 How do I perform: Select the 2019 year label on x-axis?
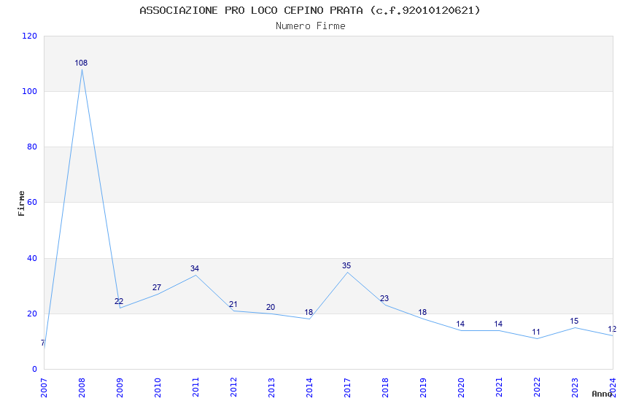pos(424,388)
